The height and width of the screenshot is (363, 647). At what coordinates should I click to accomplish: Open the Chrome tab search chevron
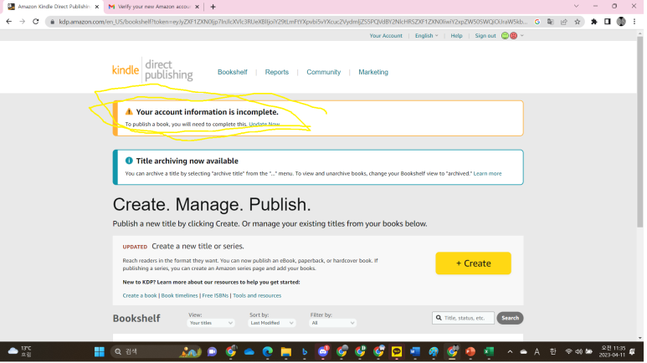[x=577, y=6]
